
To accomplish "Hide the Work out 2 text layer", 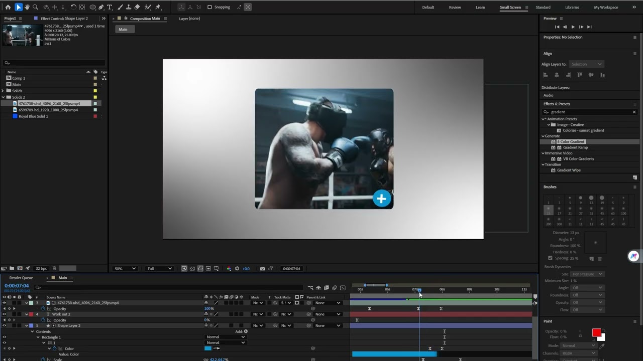I will (5, 314).
